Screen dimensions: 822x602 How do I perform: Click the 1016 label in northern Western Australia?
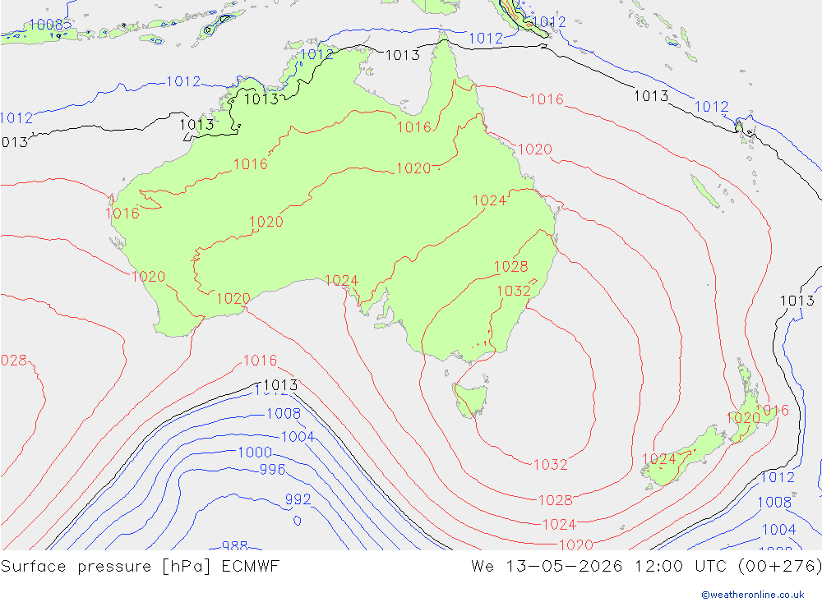[x=251, y=164]
